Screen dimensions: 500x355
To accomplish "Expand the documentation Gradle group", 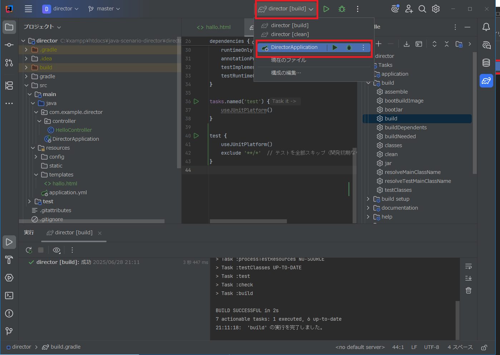I will 368,208.
